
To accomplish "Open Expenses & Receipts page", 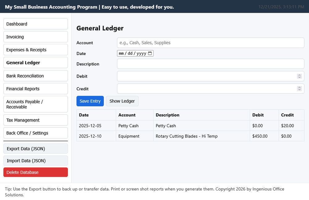I will coord(36,50).
